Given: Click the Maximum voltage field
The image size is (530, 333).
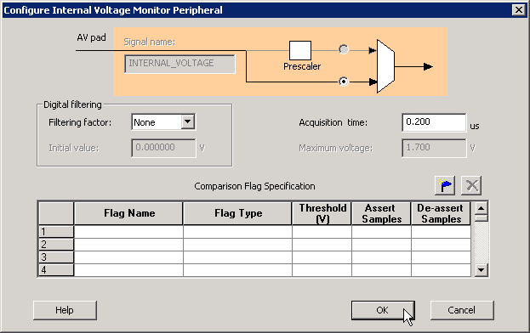Looking at the screenshot, I should (434, 148).
